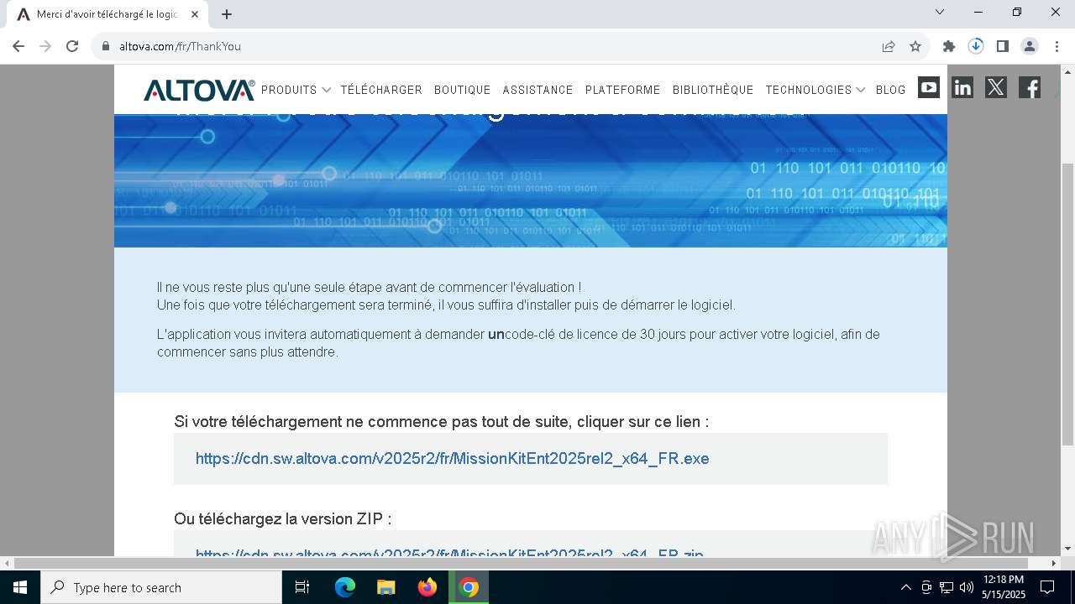Click scrollbar down arrow
The image size is (1075, 604).
click(x=1067, y=549)
